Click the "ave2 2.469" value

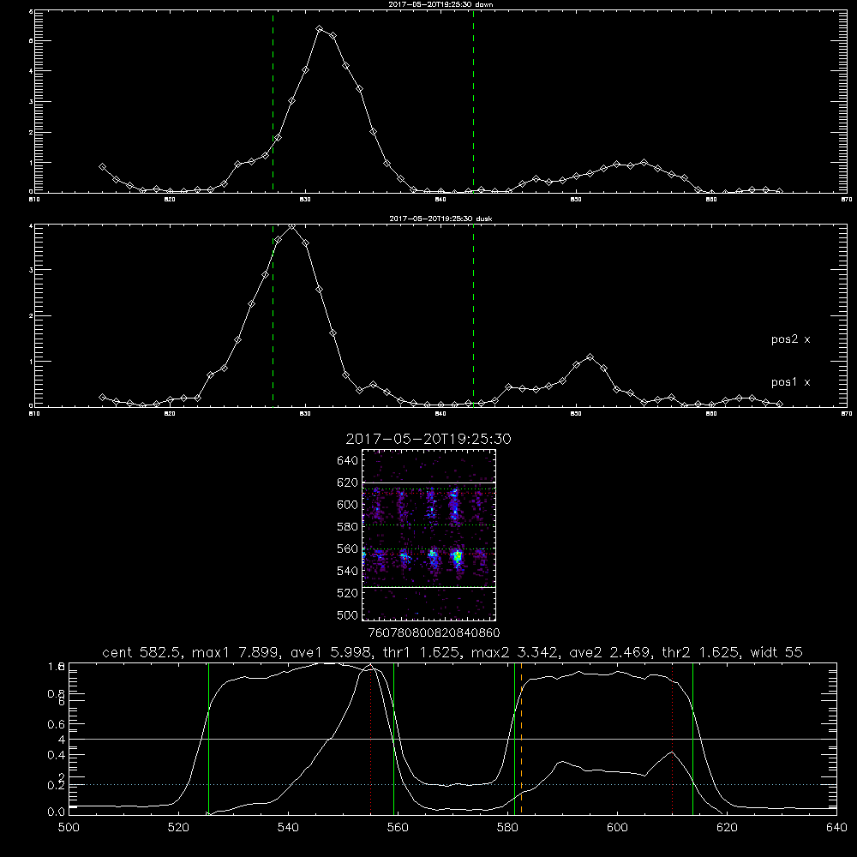(x=608, y=652)
